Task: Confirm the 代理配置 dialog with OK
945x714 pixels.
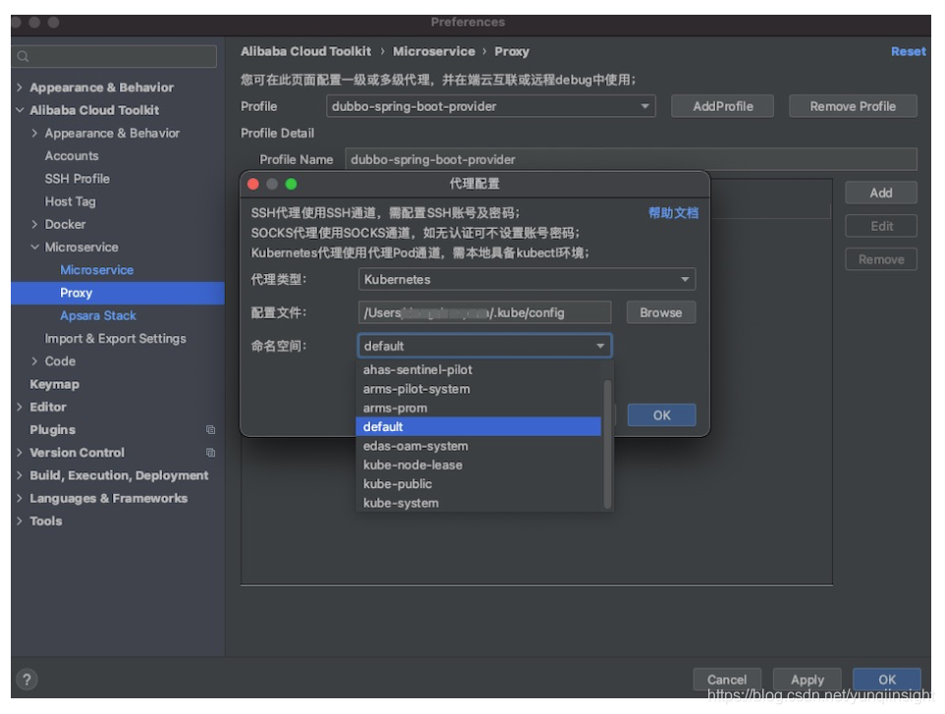Action: [x=662, y=415]
